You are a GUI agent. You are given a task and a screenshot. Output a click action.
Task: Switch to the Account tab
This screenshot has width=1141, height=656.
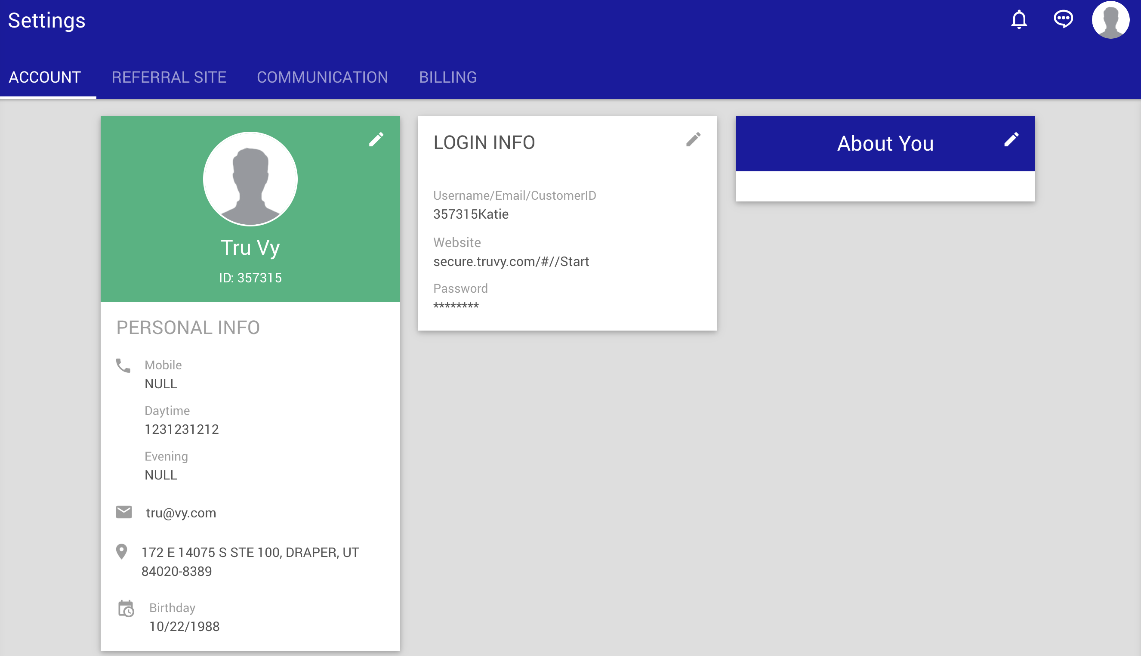pos(45,77)
